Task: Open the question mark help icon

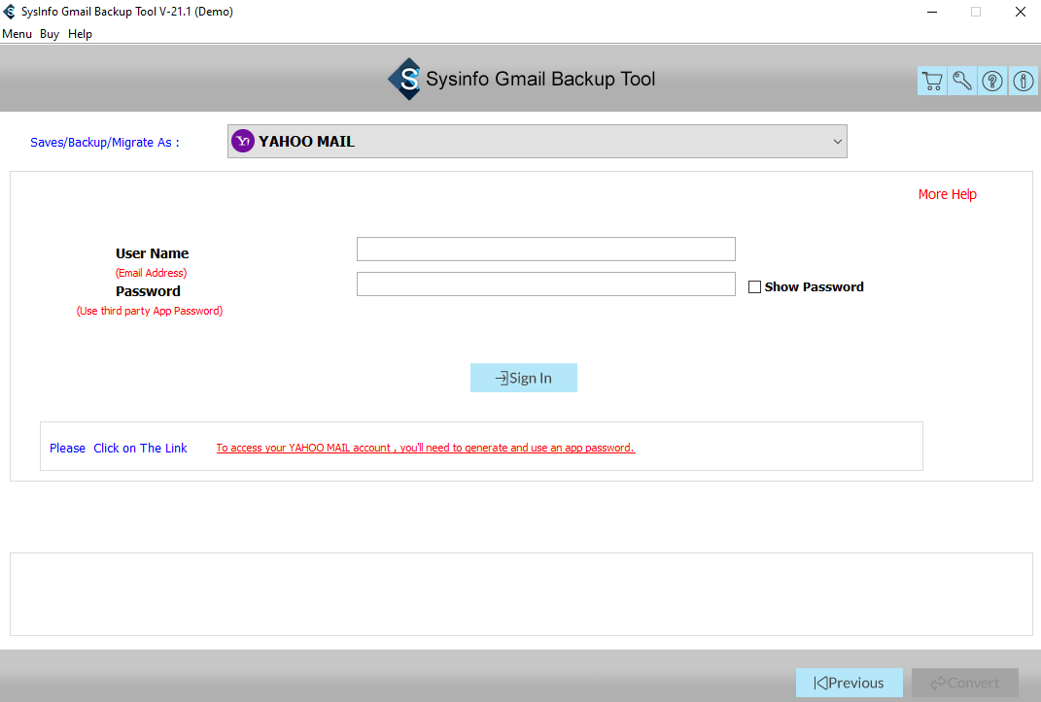Action: point(992,81)
